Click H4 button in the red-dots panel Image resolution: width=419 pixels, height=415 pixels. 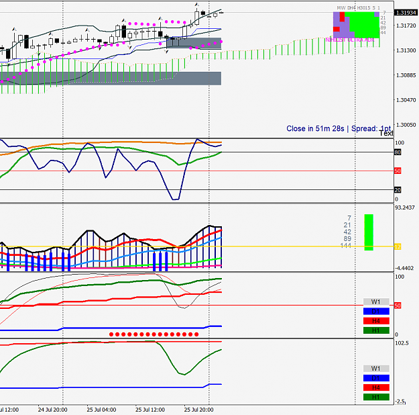click(376, 321)
